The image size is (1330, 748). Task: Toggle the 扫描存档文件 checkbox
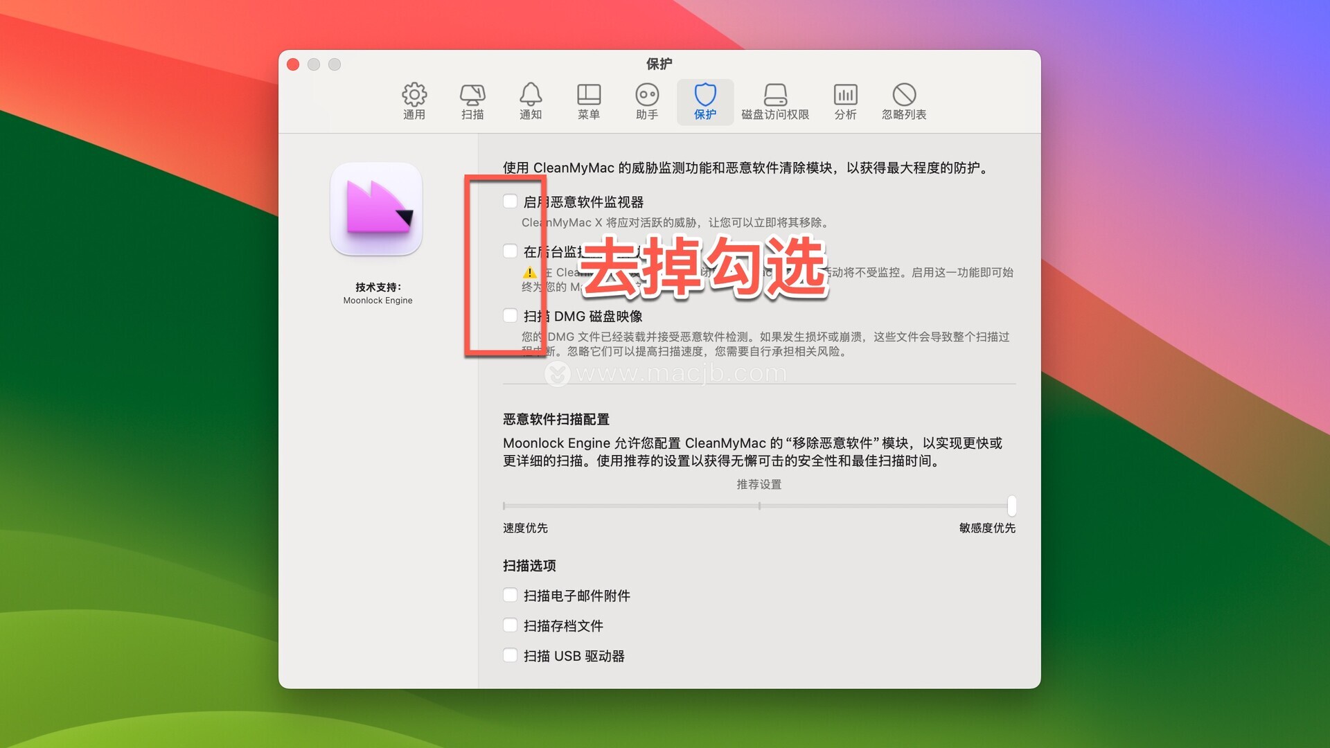[511, 625]
